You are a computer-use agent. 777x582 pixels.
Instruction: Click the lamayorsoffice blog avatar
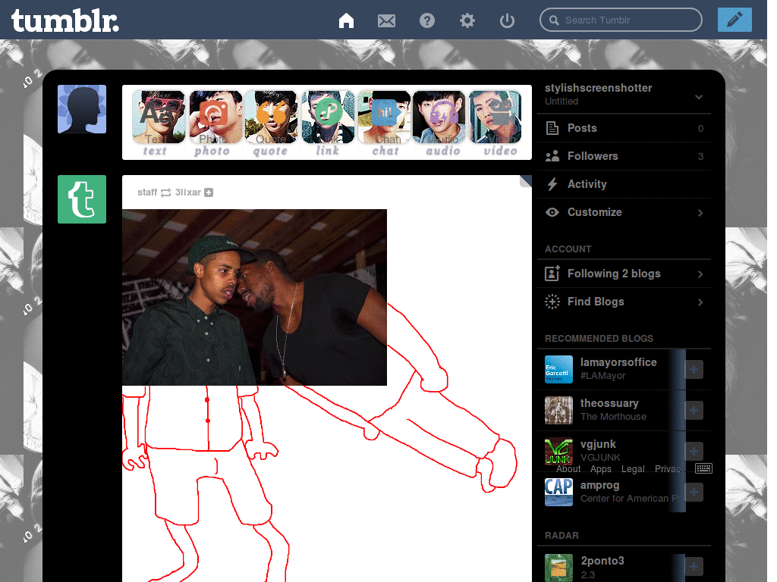pyautogui.click(x=558, y=369)
